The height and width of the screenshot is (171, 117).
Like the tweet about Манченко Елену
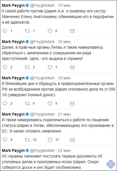(50, 31)
